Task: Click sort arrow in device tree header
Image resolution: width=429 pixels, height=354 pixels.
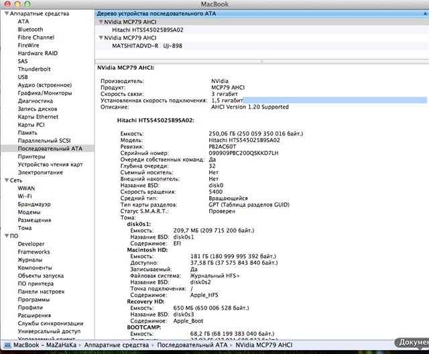Action: pos(426,13)
